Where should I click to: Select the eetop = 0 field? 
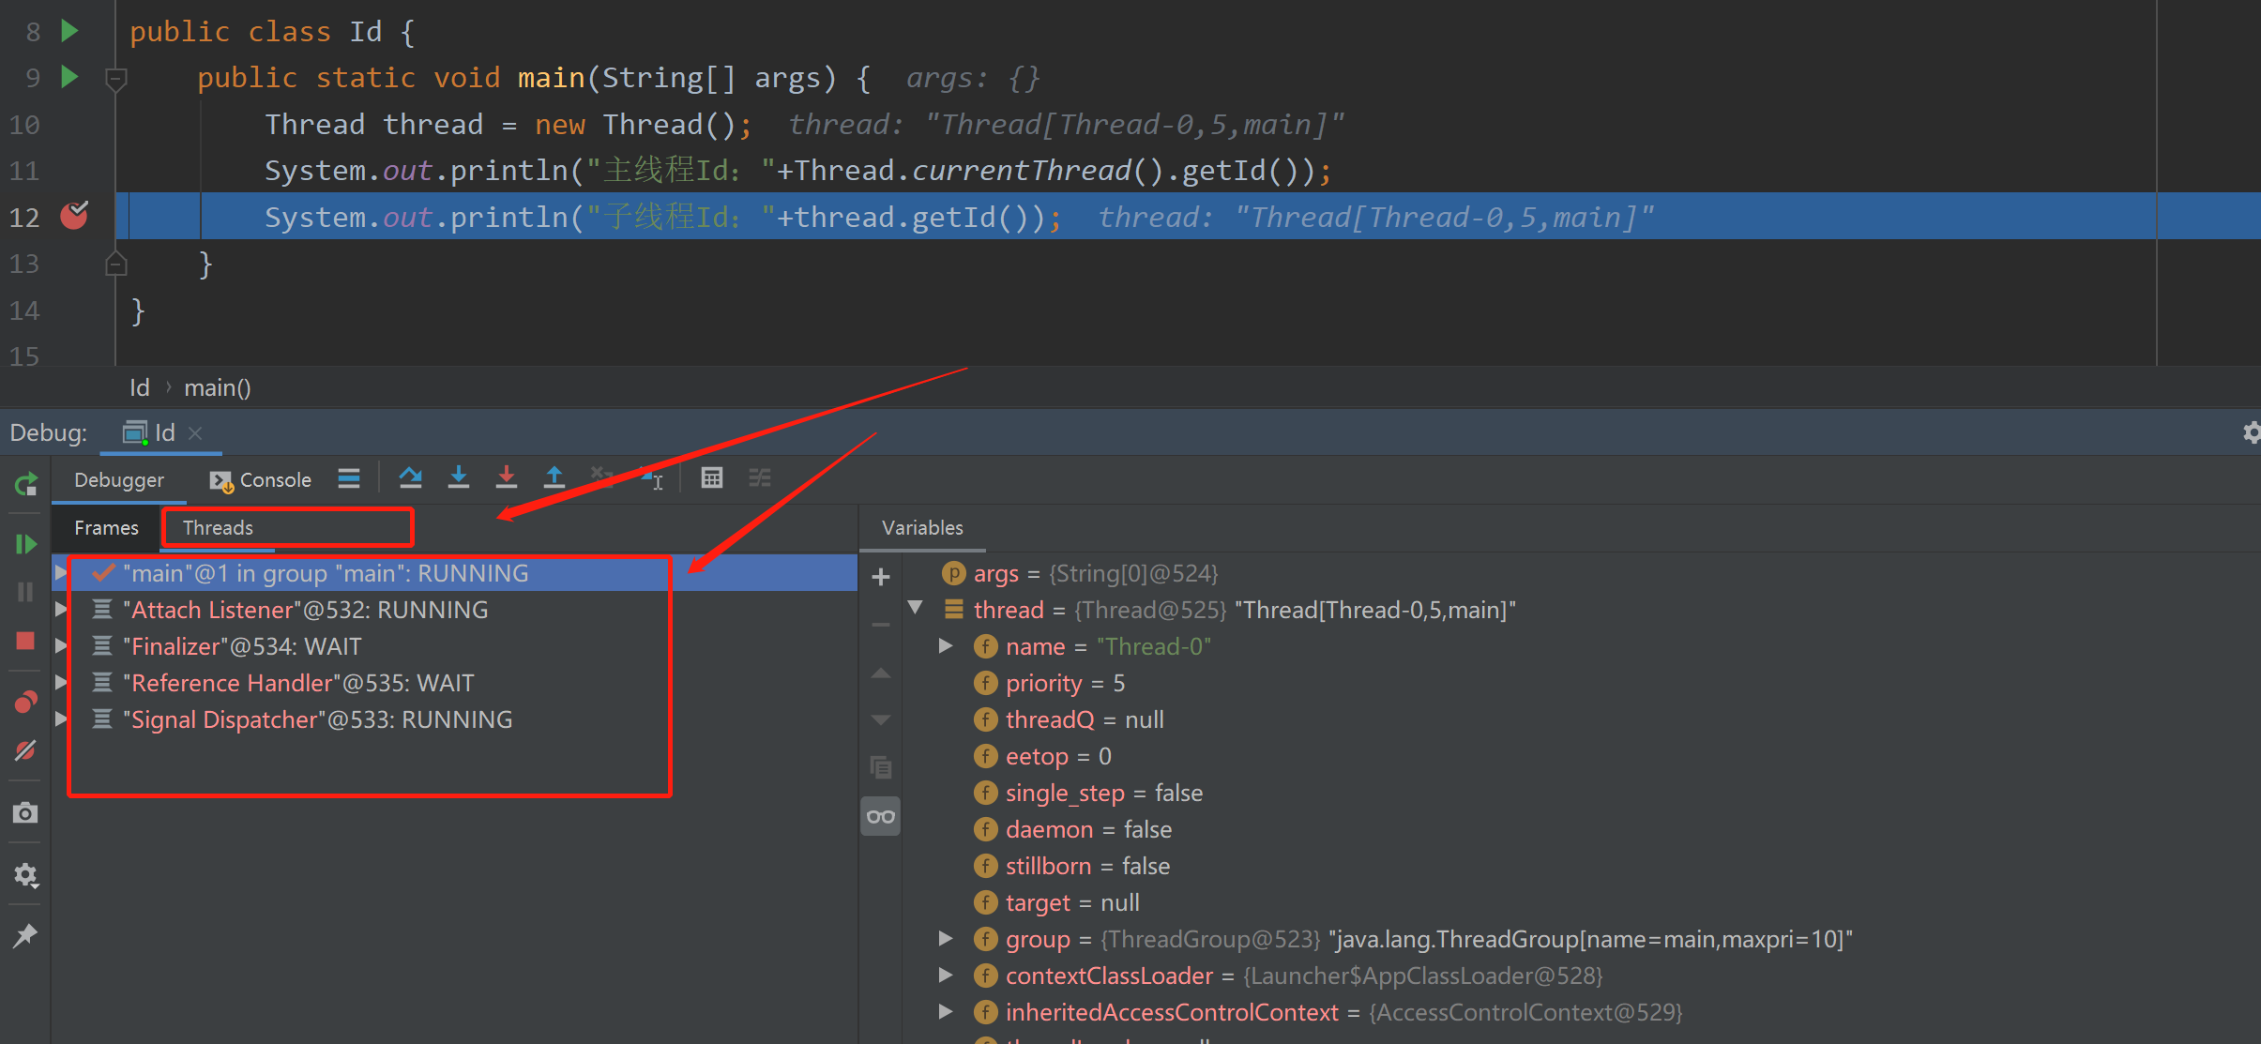click(1582, 756)
